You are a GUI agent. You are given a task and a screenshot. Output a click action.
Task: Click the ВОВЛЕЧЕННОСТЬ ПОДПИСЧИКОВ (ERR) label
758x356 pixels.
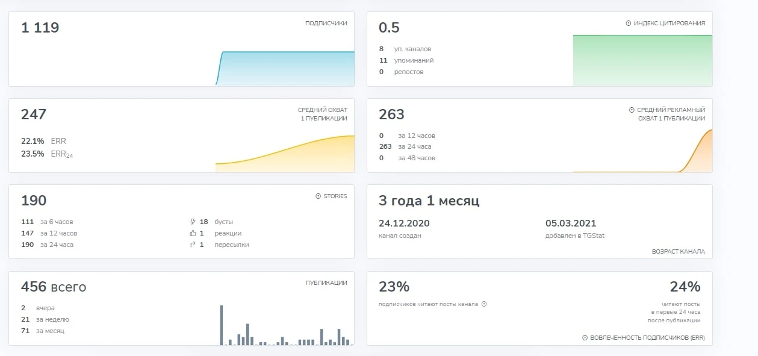pos(647,338)
